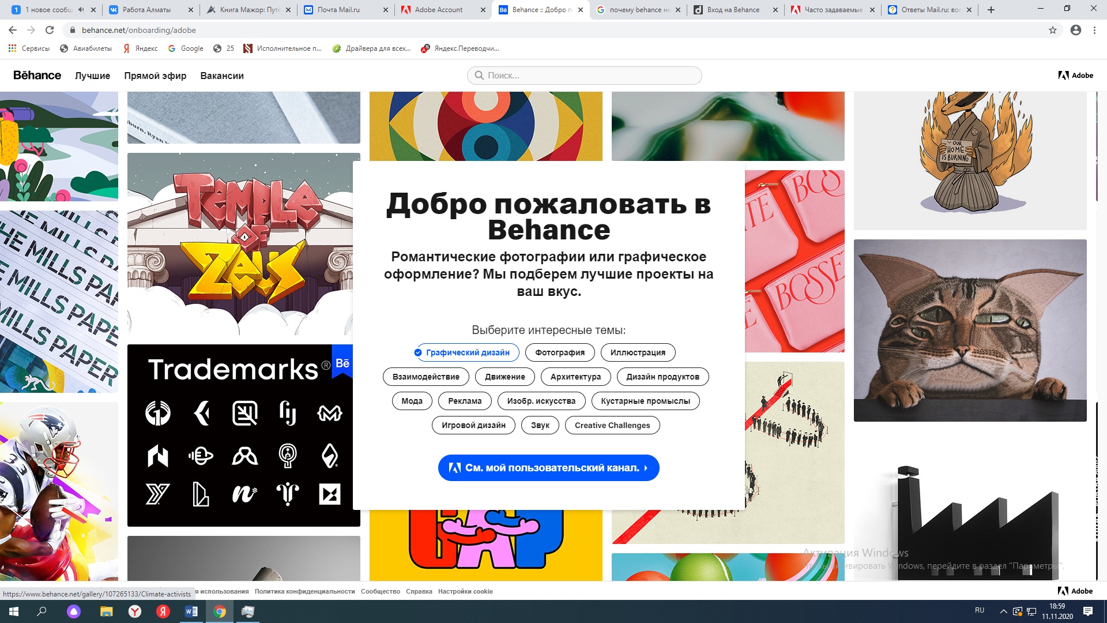This screenshot has height=623, width=1107.
Task: Open Windows taskbar search
Action: [x=42, y=611]
